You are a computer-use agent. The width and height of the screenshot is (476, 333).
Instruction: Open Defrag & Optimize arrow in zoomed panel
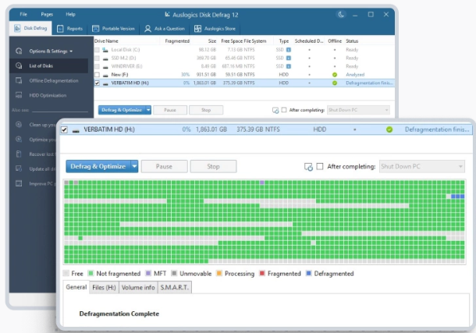pos(134,167)
